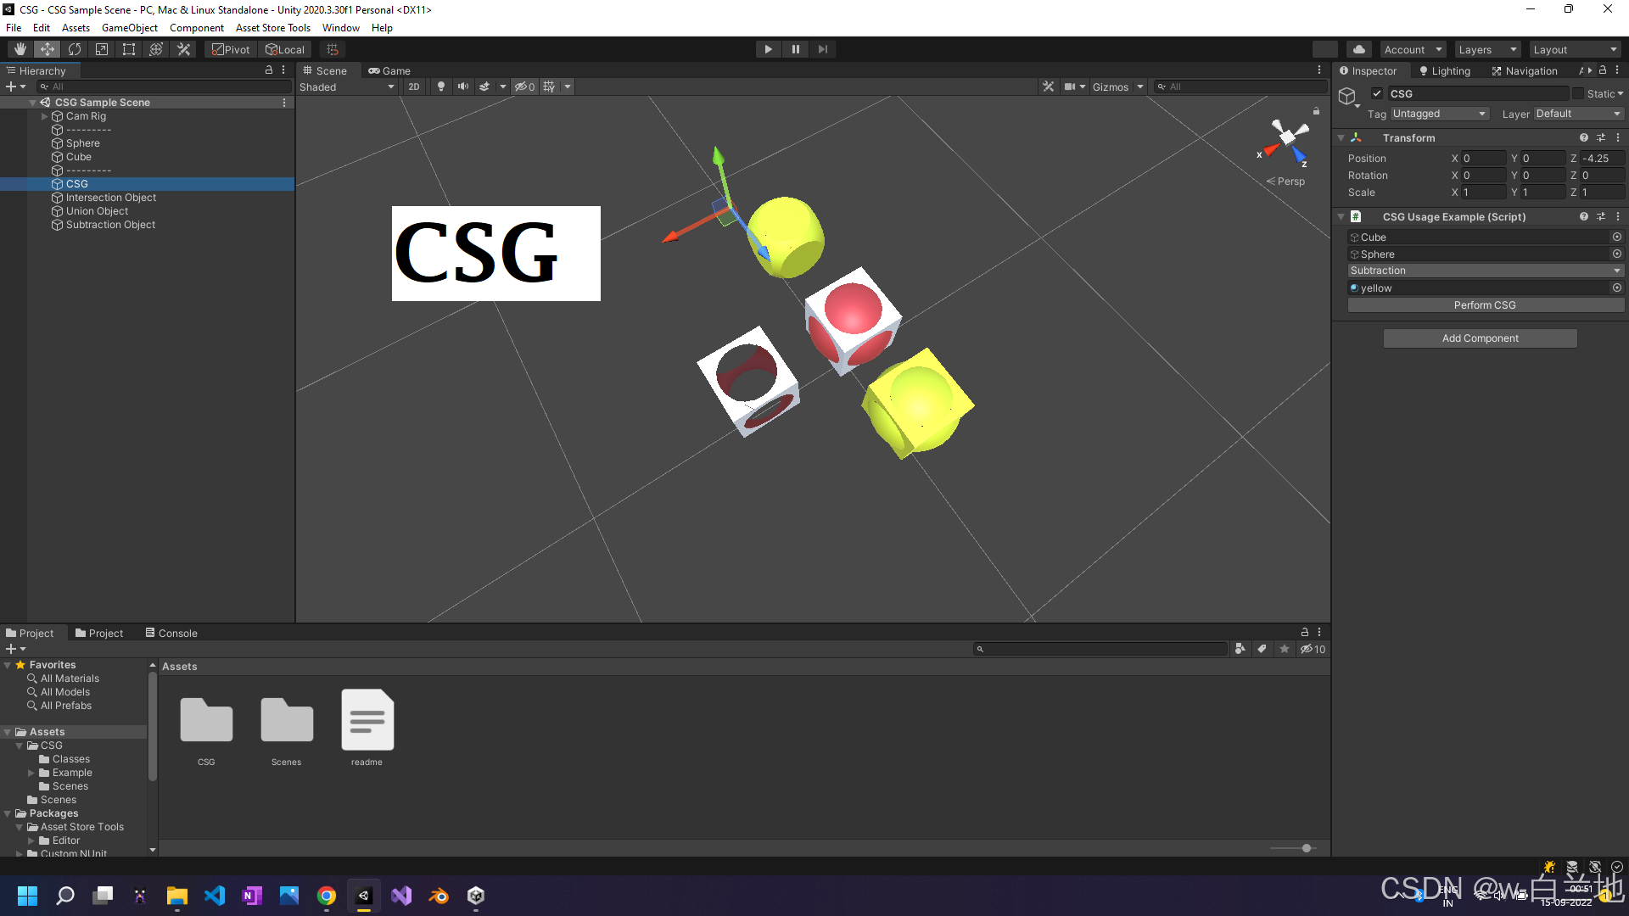1629x916 pixels.
Task: Switch to the Console tab
Action: pyautogui.click(x=171, y=633)
